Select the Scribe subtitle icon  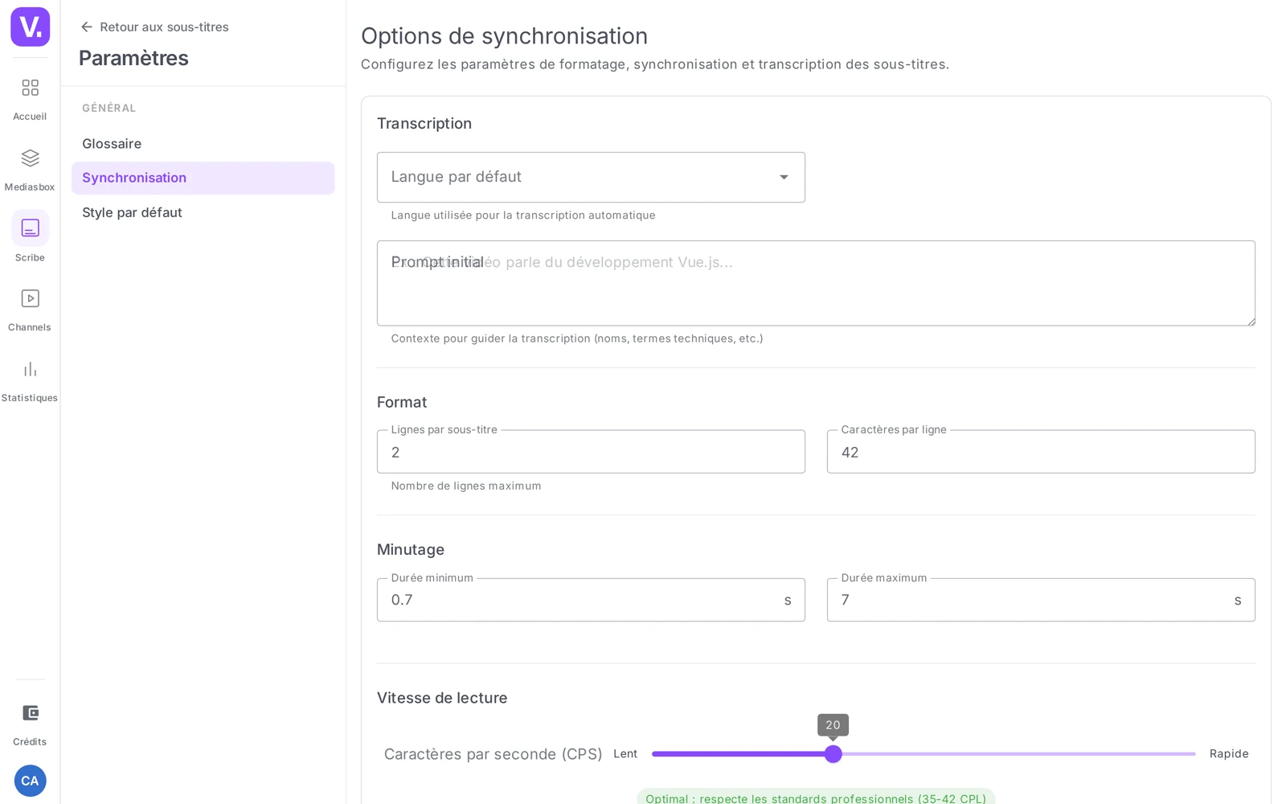[x=30, y=228]
